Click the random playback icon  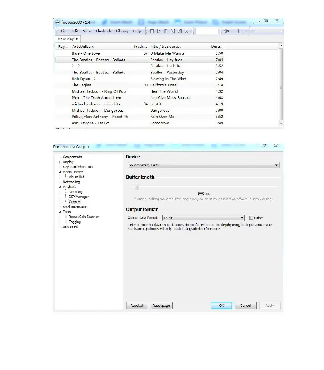pos(186,31)
